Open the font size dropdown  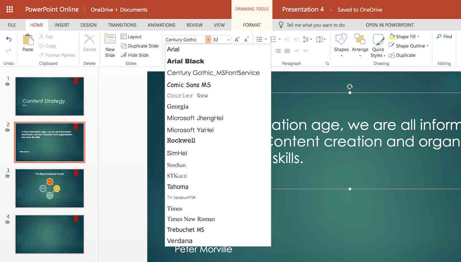coord(228,39)
